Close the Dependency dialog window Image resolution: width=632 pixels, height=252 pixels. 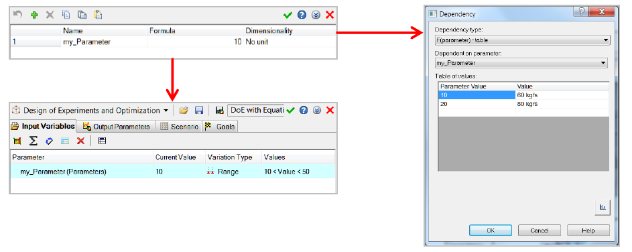(602, 11)
